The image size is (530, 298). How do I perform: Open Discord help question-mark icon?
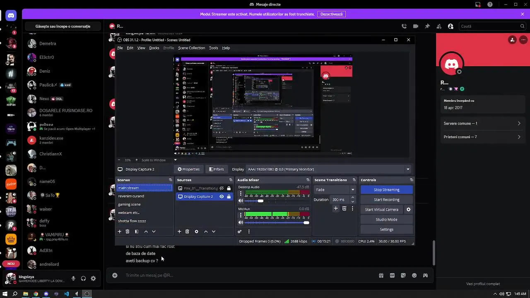(490, 5)
